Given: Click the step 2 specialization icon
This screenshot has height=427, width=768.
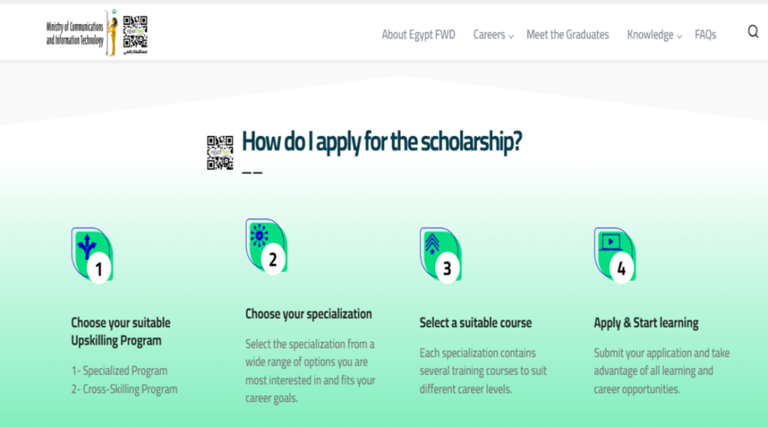Looking at the screenshot, I should point(266,246).
